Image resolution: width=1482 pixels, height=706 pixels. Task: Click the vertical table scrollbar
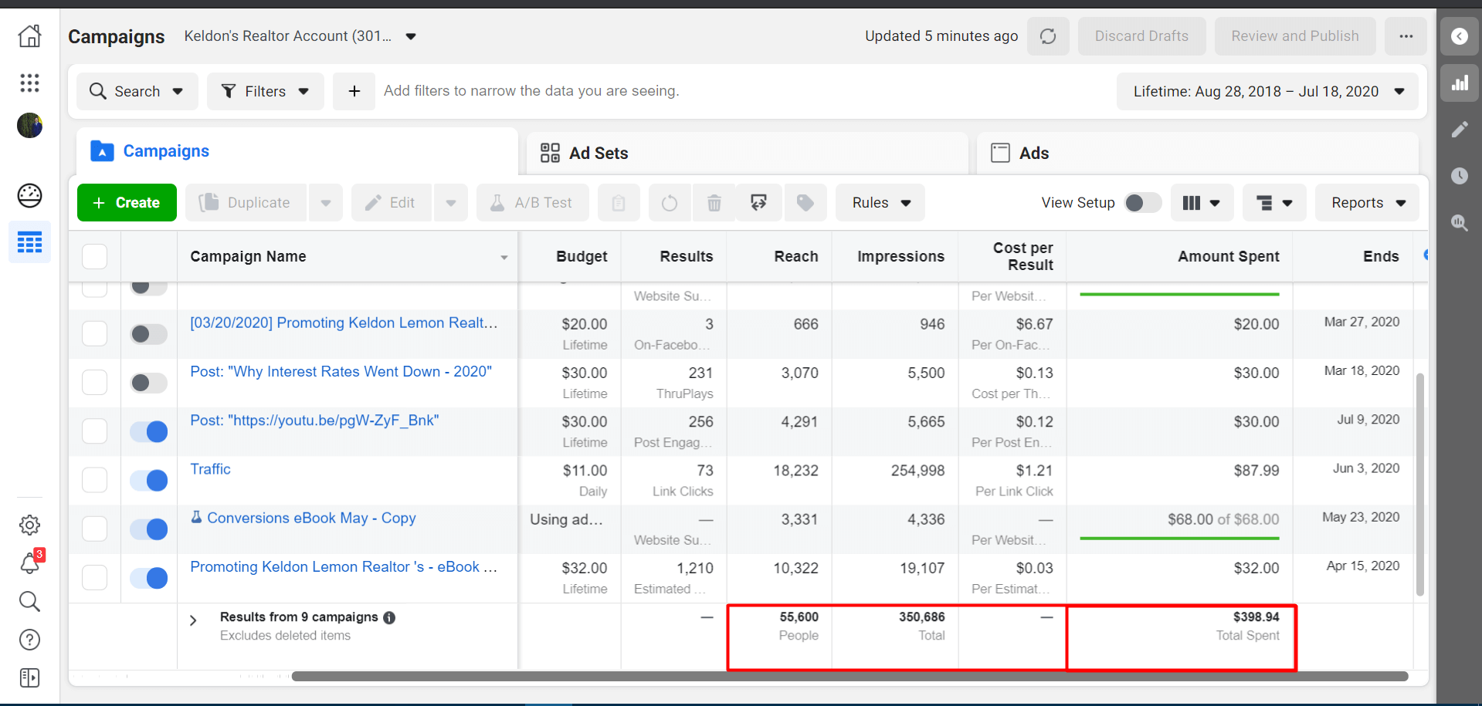pos(1419,485)
